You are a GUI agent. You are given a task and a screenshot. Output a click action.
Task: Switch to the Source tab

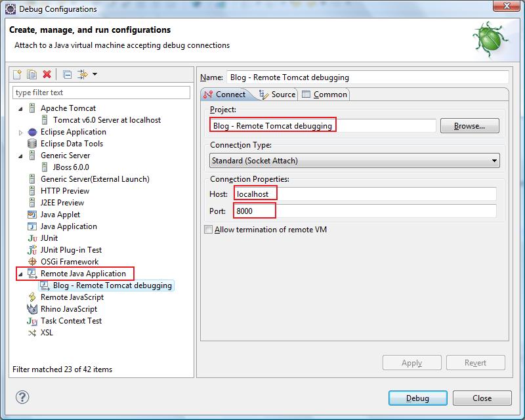click(x=278, y=94)
